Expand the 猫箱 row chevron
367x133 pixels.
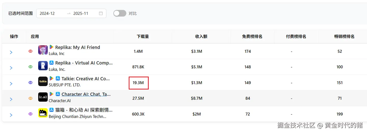click(x=11, y=115)
